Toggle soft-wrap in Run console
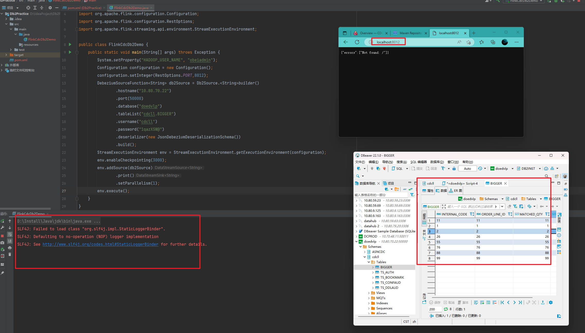 tap(10, 234)
